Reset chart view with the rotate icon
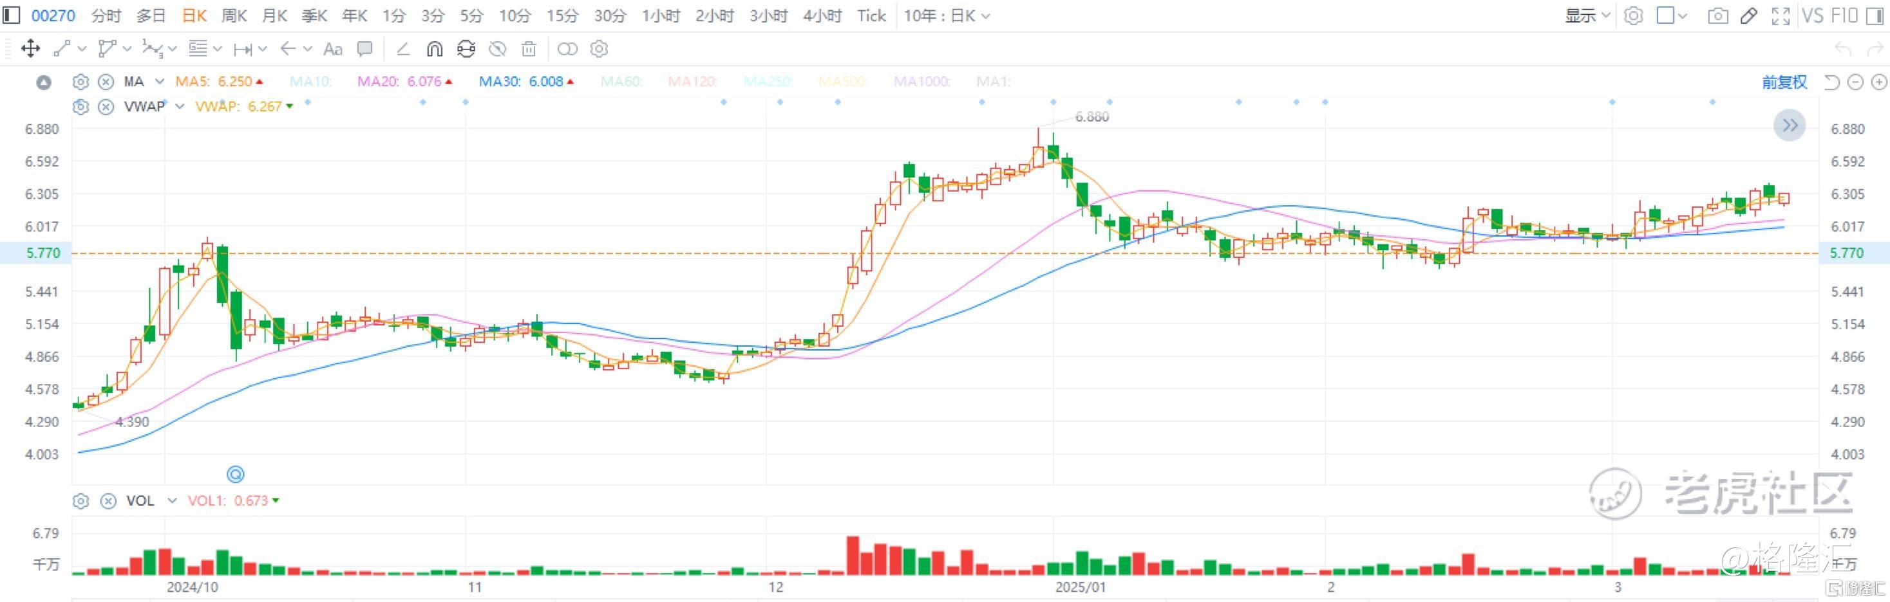Screen dimensions: 1890x602 point(1831,82)
